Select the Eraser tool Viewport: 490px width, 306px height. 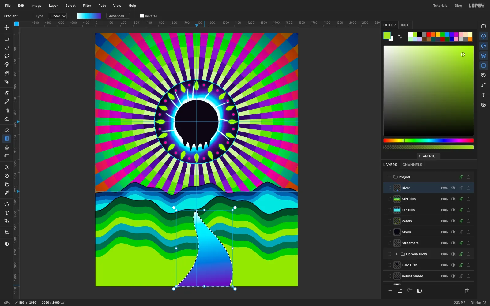(x=7, y=119)
